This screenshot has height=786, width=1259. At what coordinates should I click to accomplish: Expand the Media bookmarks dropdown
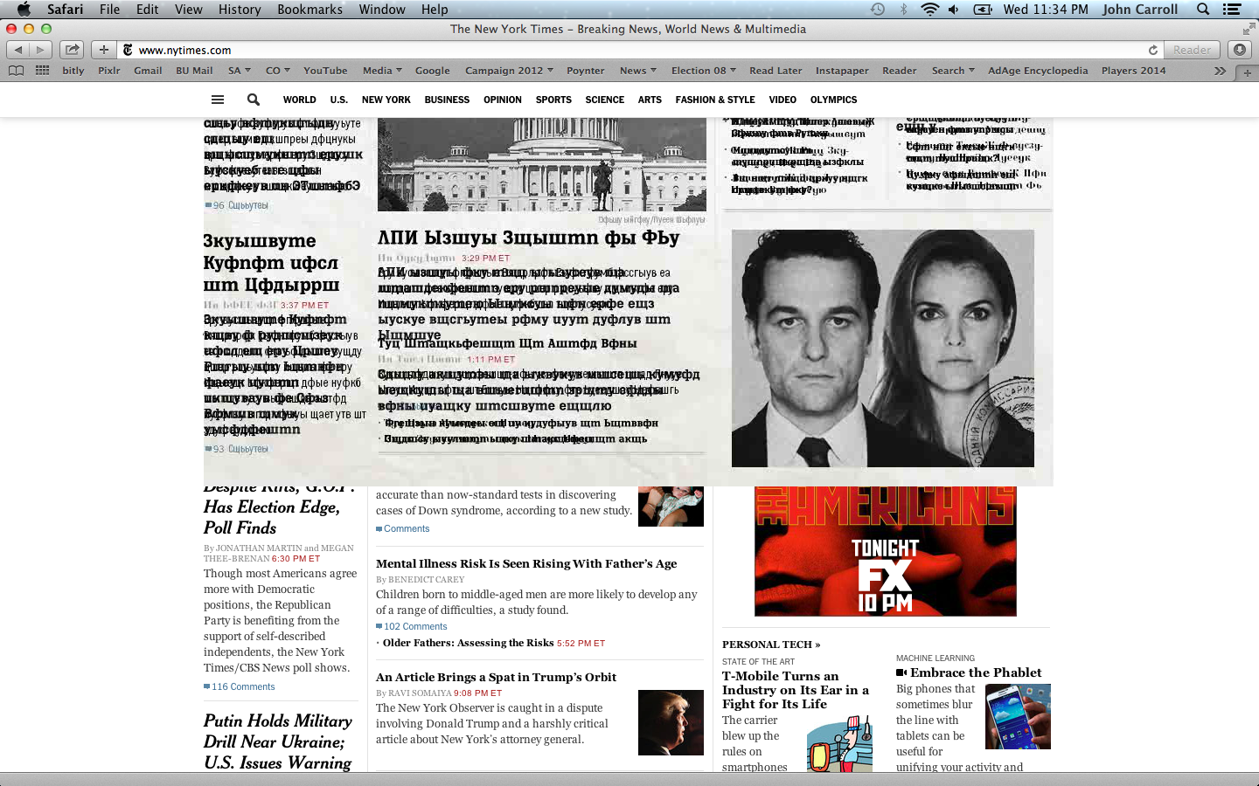[x=382, y=71]
